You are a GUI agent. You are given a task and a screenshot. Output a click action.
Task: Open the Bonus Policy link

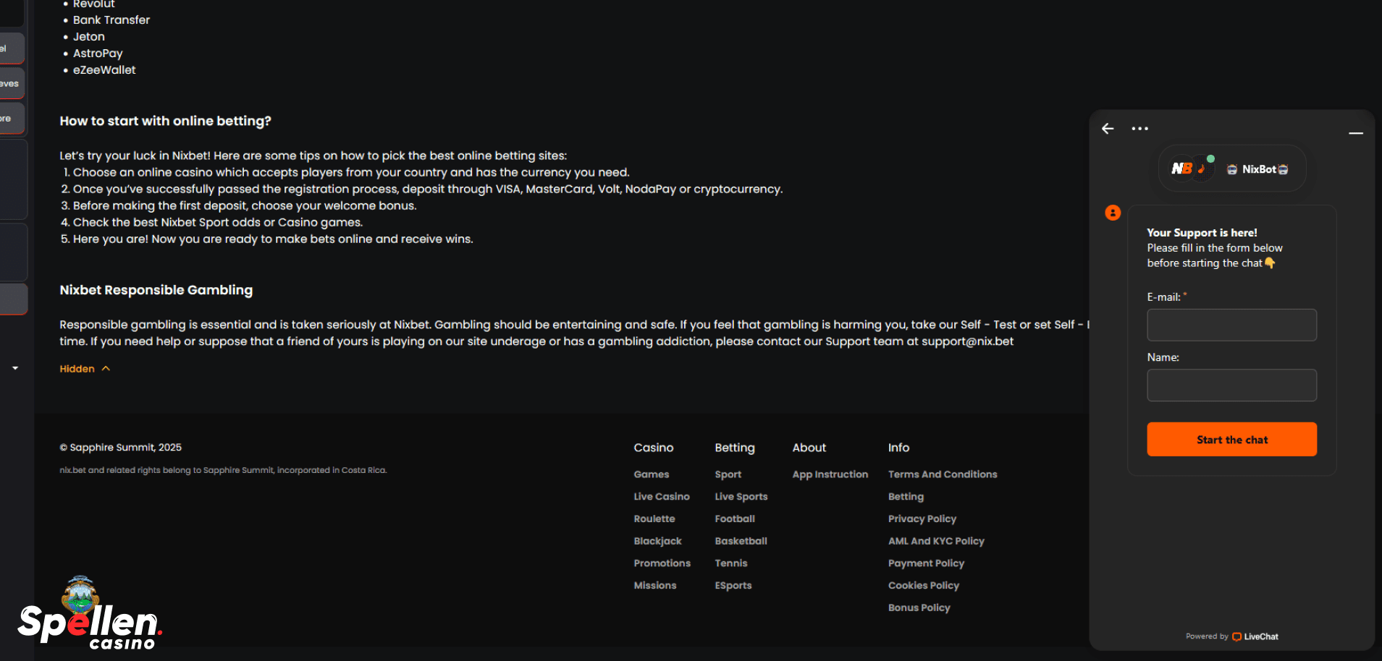click(919, 608)
